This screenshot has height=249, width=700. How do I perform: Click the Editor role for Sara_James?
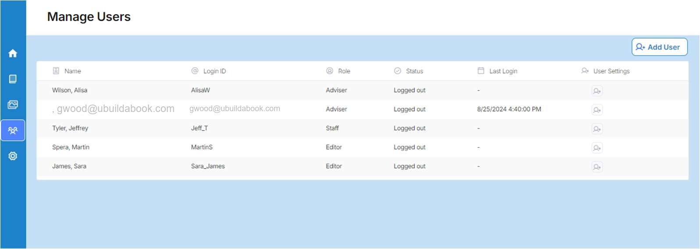tap(334, 166)
